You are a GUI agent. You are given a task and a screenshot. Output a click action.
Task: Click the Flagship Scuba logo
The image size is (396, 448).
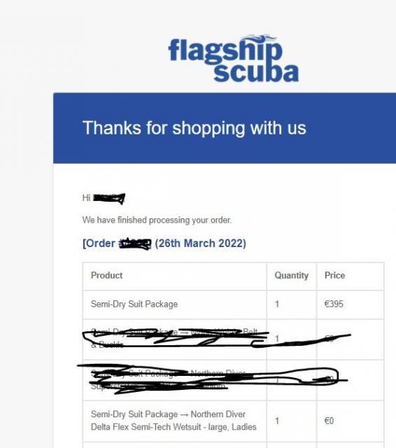tap(234, 58)
